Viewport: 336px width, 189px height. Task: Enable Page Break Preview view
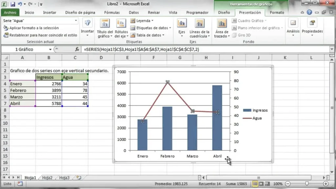(267, 184)
